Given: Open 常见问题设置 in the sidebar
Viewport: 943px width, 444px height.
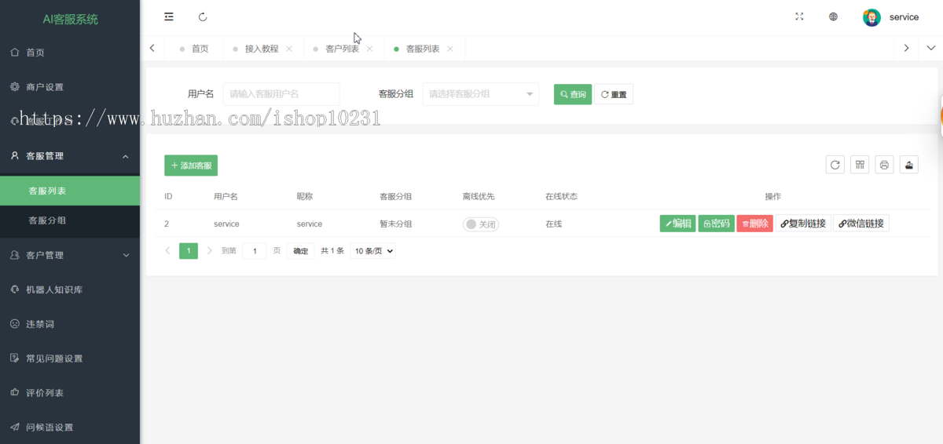Looking at the screenshot, I should (x=70, y=358).
